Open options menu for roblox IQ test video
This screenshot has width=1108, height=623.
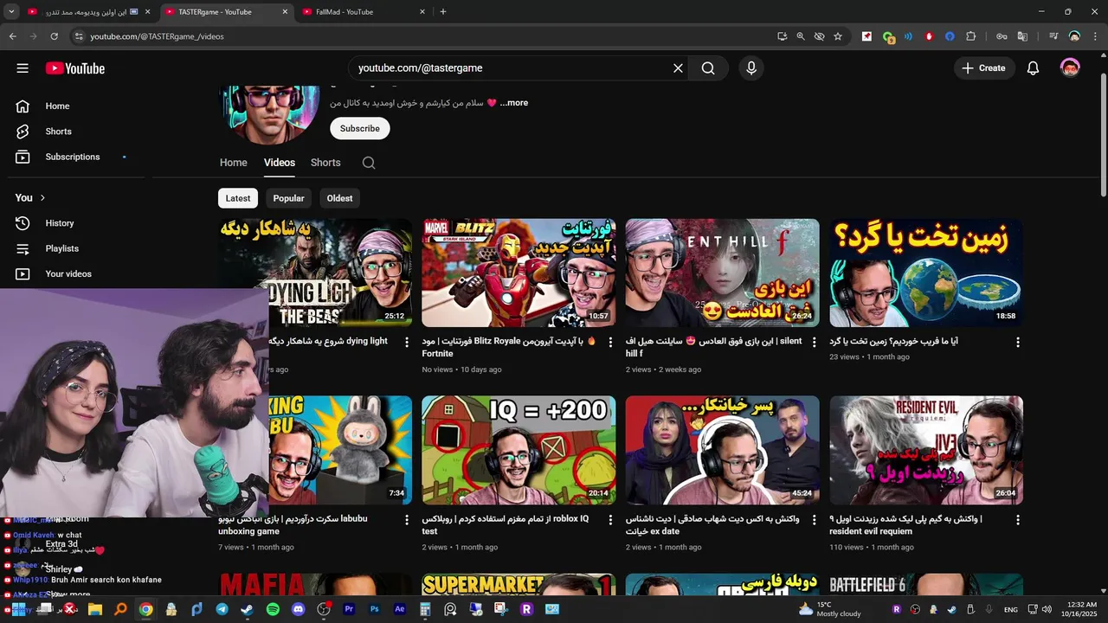coord(610,521)
